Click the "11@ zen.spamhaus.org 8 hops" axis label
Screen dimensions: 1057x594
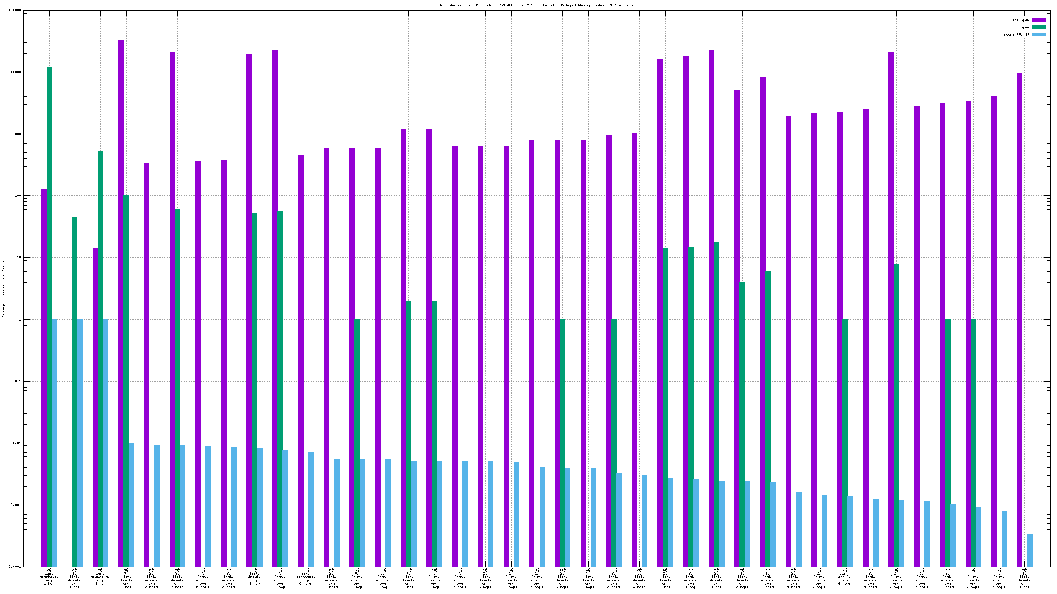[x=306, y=577]
